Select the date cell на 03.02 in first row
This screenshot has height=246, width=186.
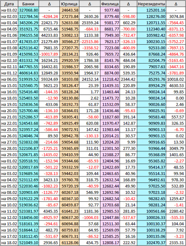click(x=9, y=10)
